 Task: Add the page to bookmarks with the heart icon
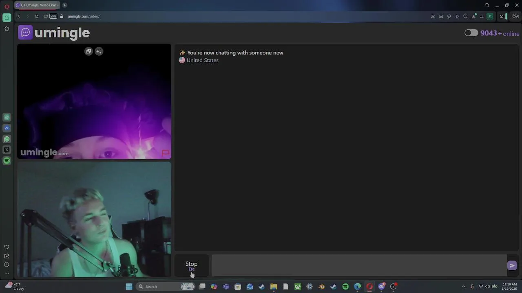465,16
